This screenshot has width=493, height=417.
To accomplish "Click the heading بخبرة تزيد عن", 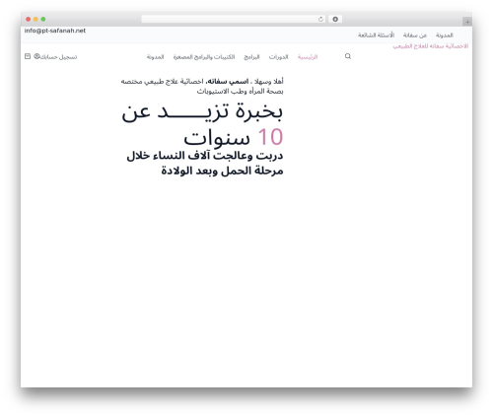I will (202, 112).
